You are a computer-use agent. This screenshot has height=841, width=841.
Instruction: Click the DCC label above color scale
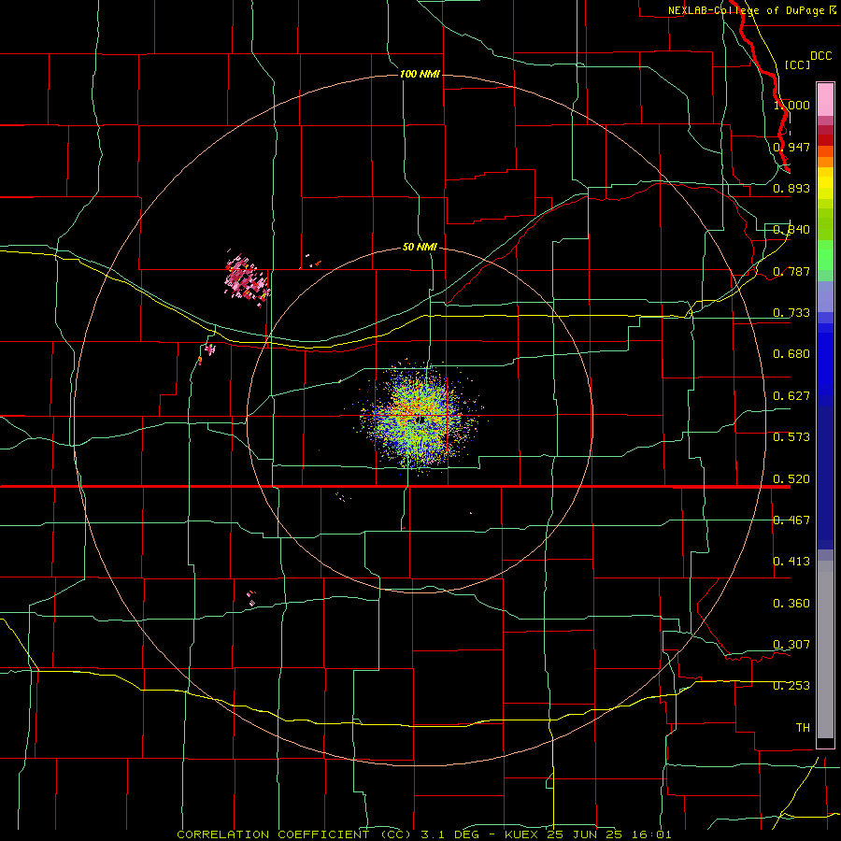tap(820, 56)
